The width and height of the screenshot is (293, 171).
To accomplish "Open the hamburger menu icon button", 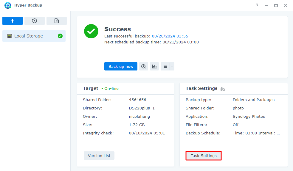I will pyautogui.click(x=165, y=66).
